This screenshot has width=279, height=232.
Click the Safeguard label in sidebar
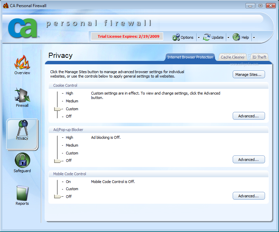click(22, 171)
